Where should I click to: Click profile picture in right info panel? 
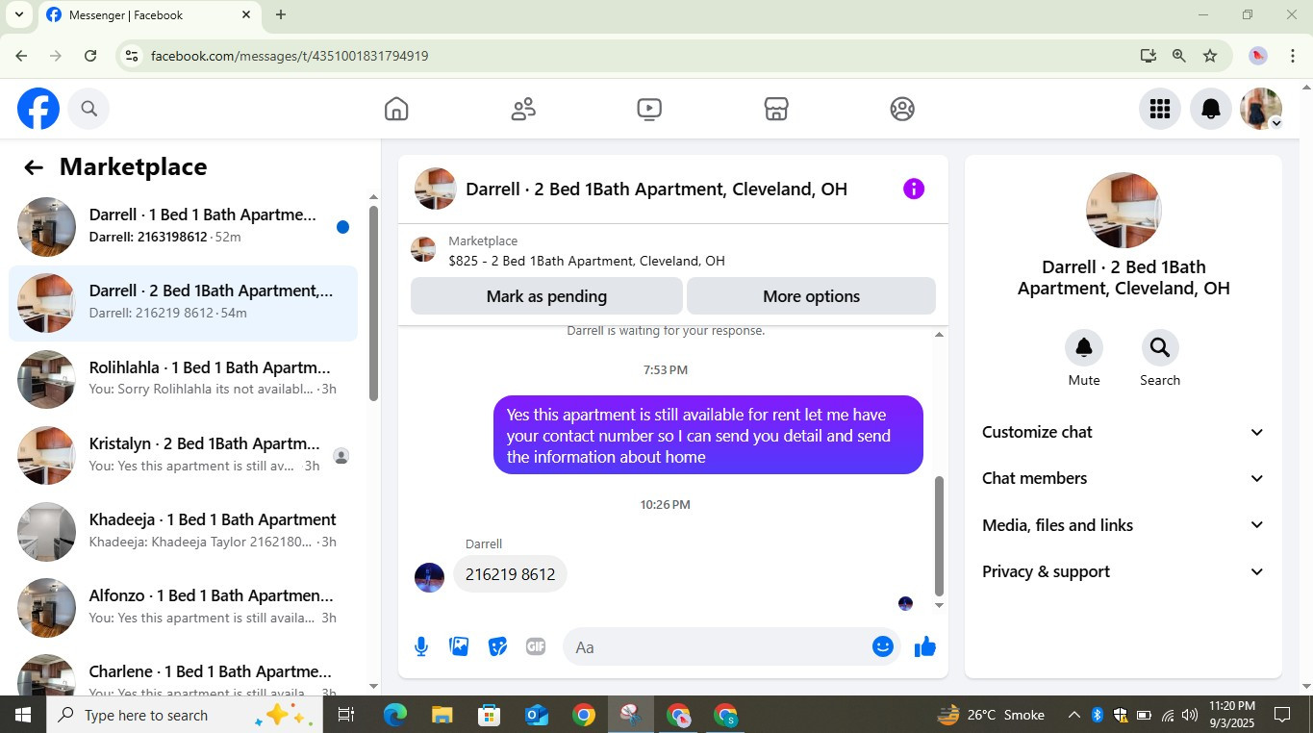[1124, 211]
